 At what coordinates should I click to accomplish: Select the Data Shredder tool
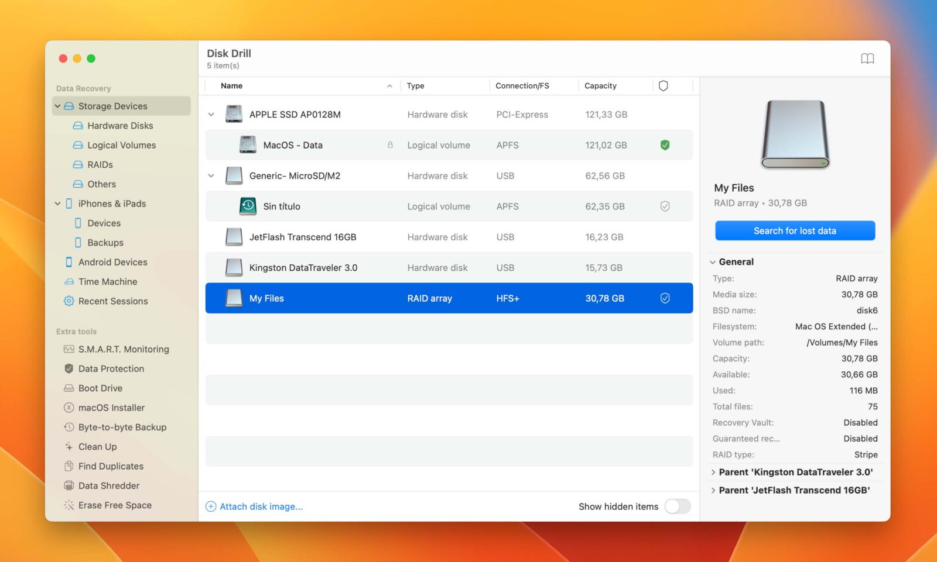108,485
